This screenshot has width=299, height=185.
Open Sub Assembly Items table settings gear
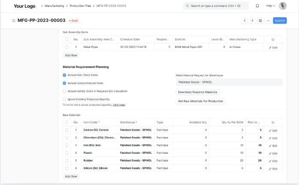(x=273, y=39)
